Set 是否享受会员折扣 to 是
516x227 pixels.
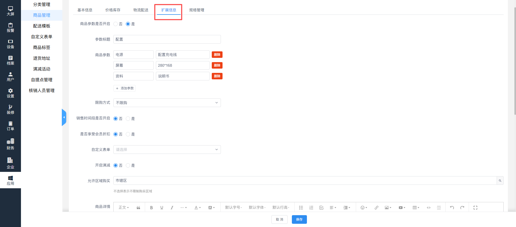128,134
